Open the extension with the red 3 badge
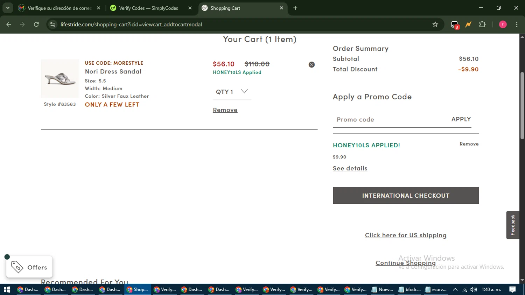This screenshot has height=295, width=525. tap(455, 25)
